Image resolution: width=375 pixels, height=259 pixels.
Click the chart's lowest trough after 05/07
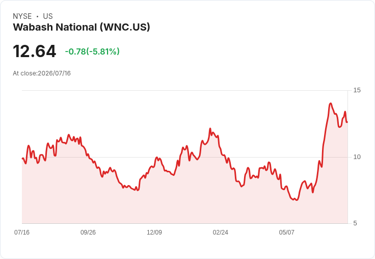coord(297,200)
